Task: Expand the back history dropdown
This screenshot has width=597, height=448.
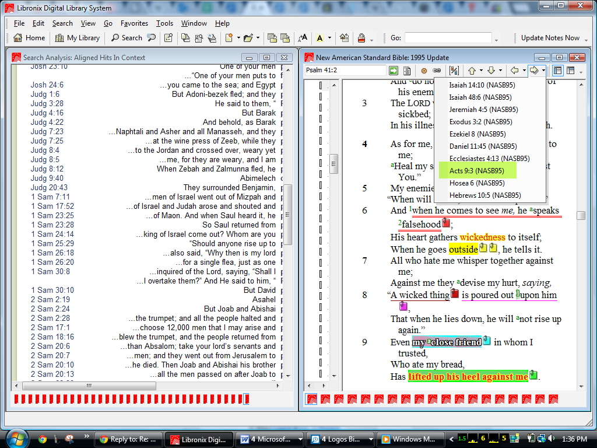Action: (524, 71)
